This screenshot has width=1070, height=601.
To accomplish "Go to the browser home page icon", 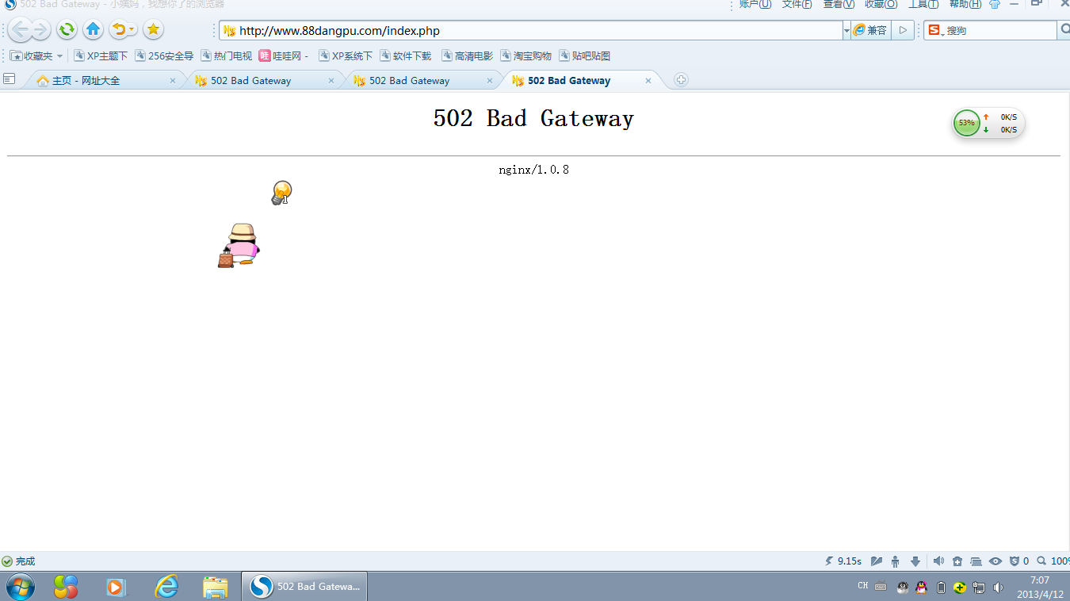I will click(x=94, y=30).
